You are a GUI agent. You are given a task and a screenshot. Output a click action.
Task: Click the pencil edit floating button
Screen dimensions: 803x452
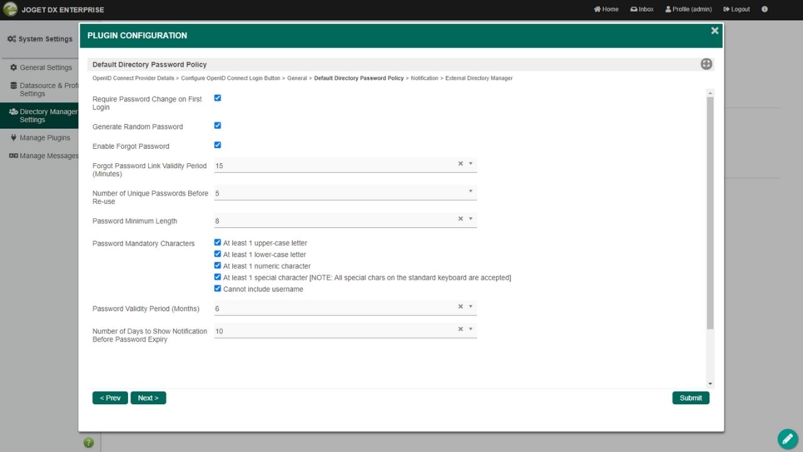(x=787, y=439)
